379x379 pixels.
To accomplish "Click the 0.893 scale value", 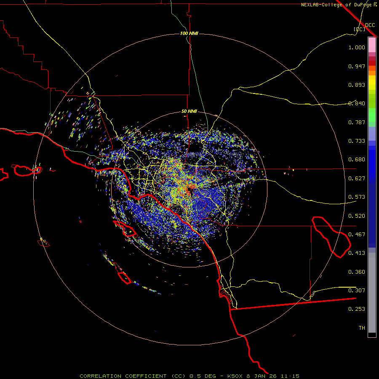I will [x=357, y=85].
